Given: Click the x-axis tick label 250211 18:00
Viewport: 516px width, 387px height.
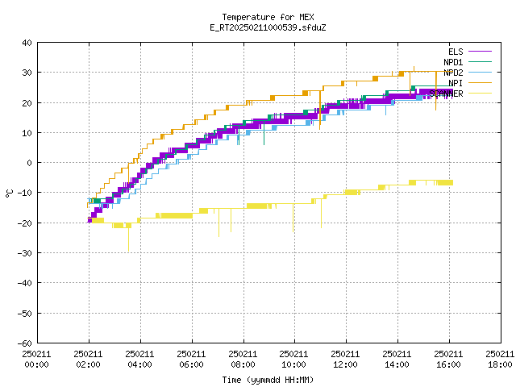Looking at the screenshot, I should click(x=500, y=360).
